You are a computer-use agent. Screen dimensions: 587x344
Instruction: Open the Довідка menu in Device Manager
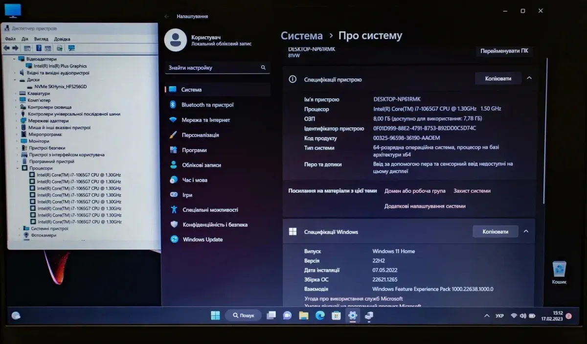click(x=62, y=39)
